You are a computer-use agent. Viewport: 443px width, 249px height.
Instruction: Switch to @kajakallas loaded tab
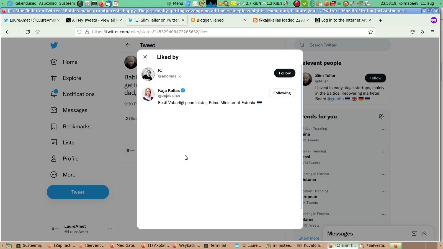pyautogui.click(x=281, y=20)
